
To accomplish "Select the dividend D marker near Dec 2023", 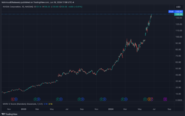I will coord(105,99).
